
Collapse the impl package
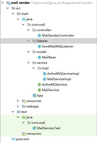tap(34, 68)
